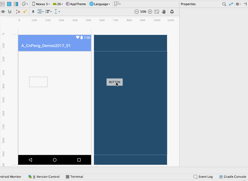Toggle Show Constraints eye icon

coord(3,12)
